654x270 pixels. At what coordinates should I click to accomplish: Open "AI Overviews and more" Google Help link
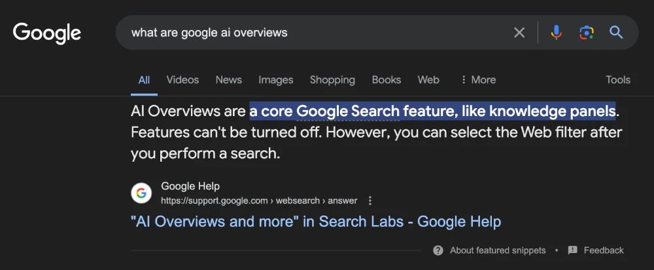coord(316,221)
